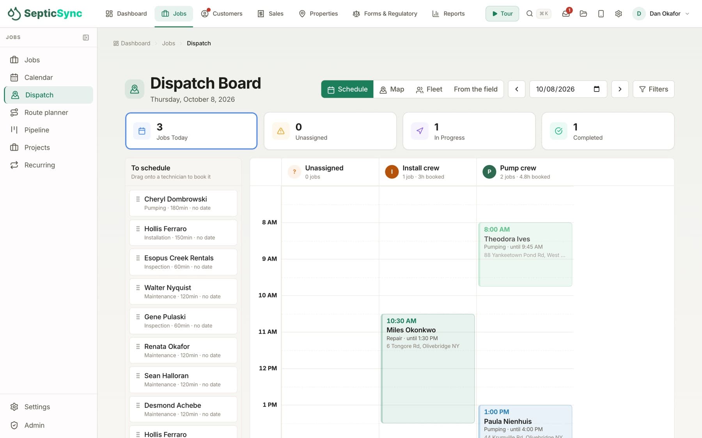Click the Jobs Today calendar icon
Screen dimensions: 702x438
click(x=142, y=131)
